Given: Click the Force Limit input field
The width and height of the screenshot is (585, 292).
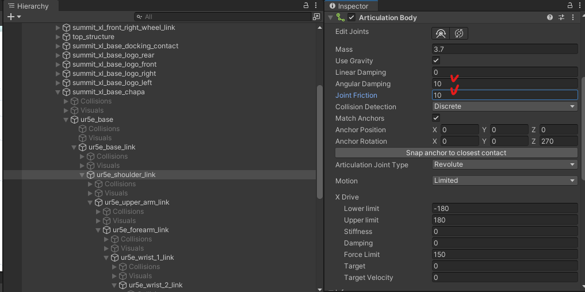Looking at the screenshot, I should click(505, 254).
